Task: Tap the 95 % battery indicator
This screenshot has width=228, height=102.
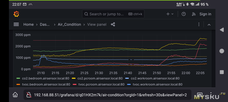Action: pyautogui.click(x=204, y=5)
